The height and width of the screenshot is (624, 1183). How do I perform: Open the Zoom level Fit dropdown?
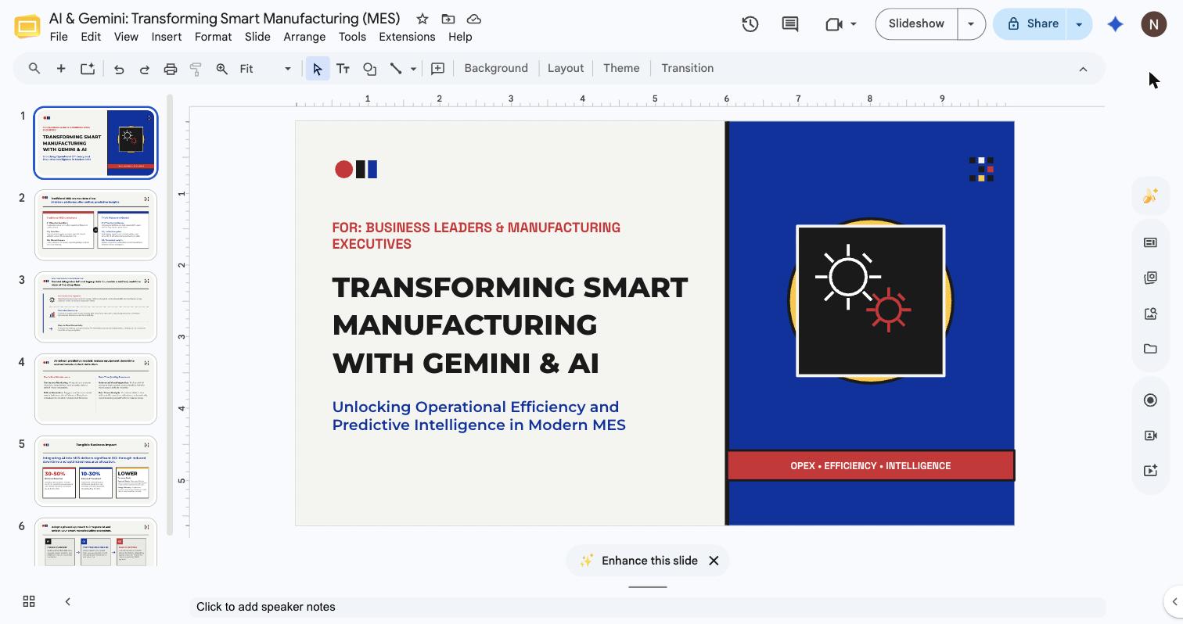pos(265,69)
